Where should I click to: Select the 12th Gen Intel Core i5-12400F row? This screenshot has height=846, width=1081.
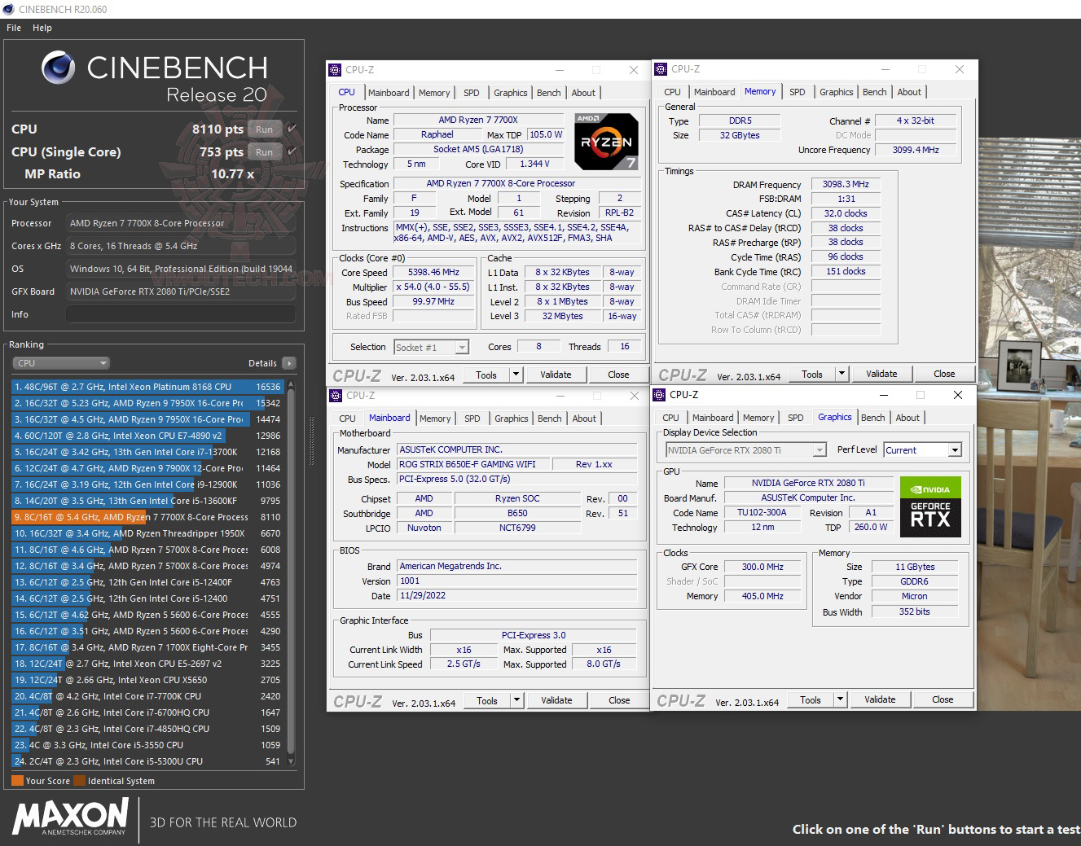[x=147, y=582]
